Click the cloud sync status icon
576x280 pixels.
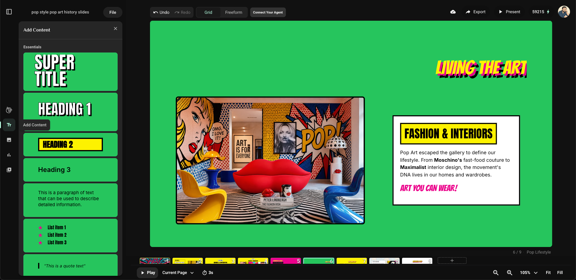pyautogui.click(x=453, y=12)
